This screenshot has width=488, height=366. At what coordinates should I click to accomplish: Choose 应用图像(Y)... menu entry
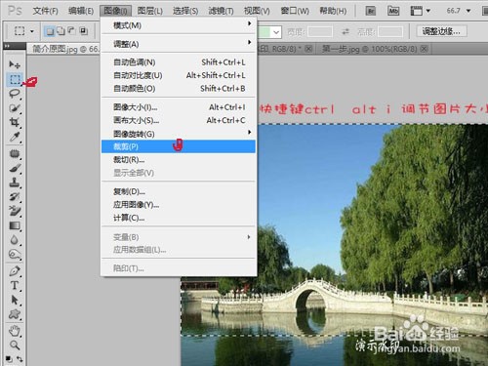[x=179, y=204]
